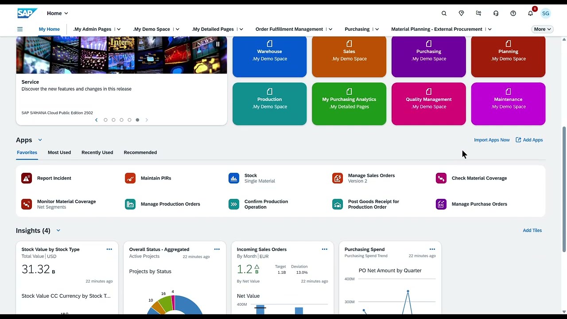Open the Confirm Production Operation app icon
Viewport: 567px width, 319px height.
click(234, 204)
